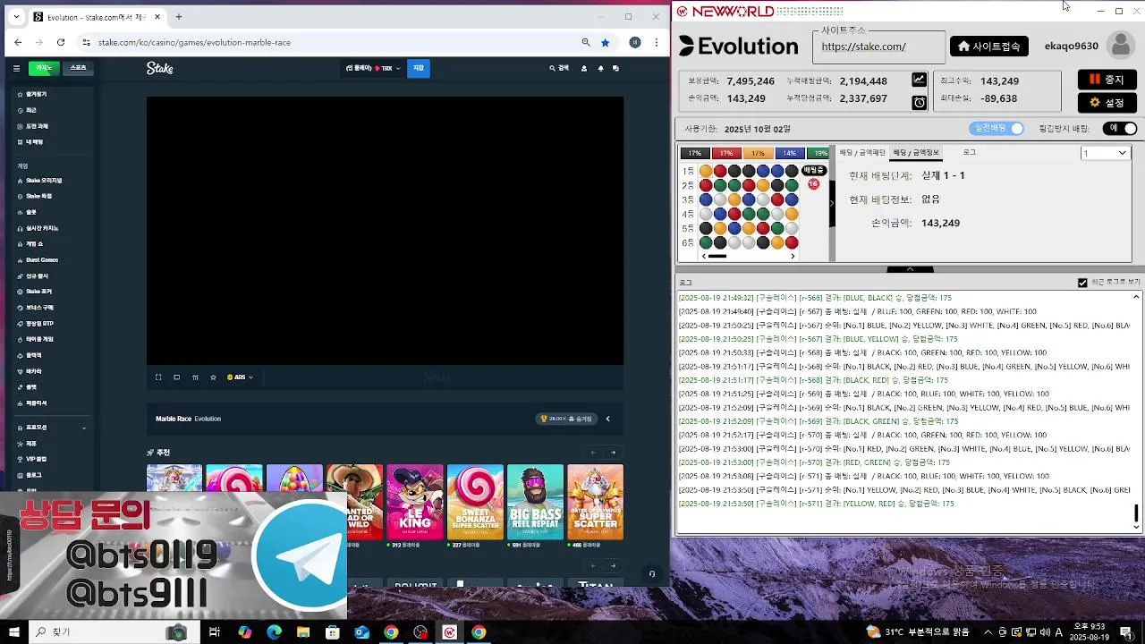This screenshot has width=1145, height=644.
Task: Launch Microsoft Edge from the taskbar
Action: point(275,632)
